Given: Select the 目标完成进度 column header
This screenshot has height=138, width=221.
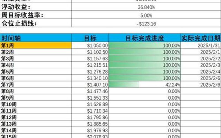Looking at the screenshot, I should [144, 38].
